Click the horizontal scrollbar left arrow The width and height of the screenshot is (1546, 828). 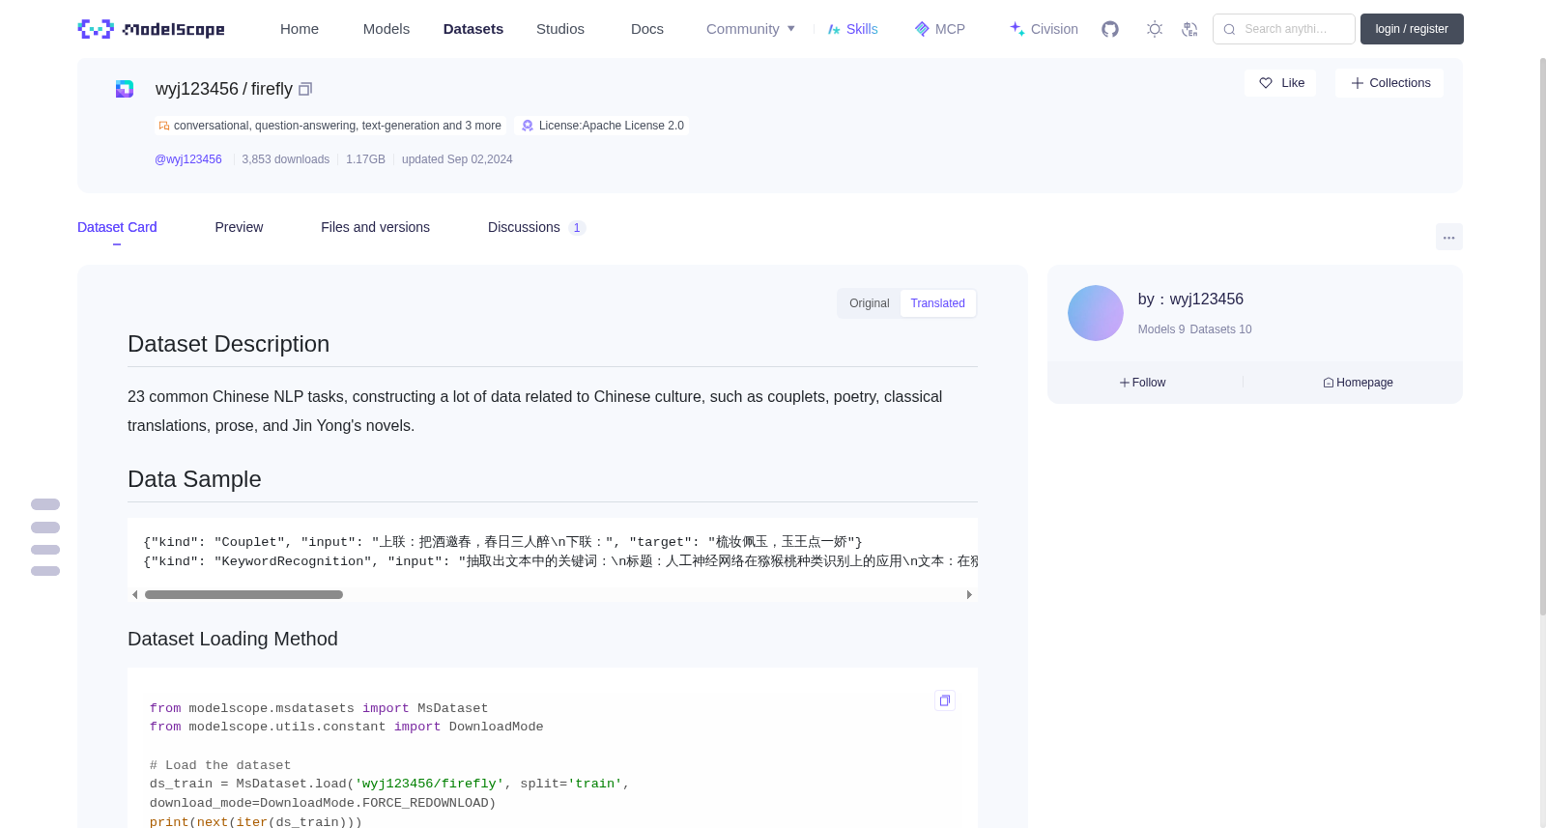tap(135, 595)
